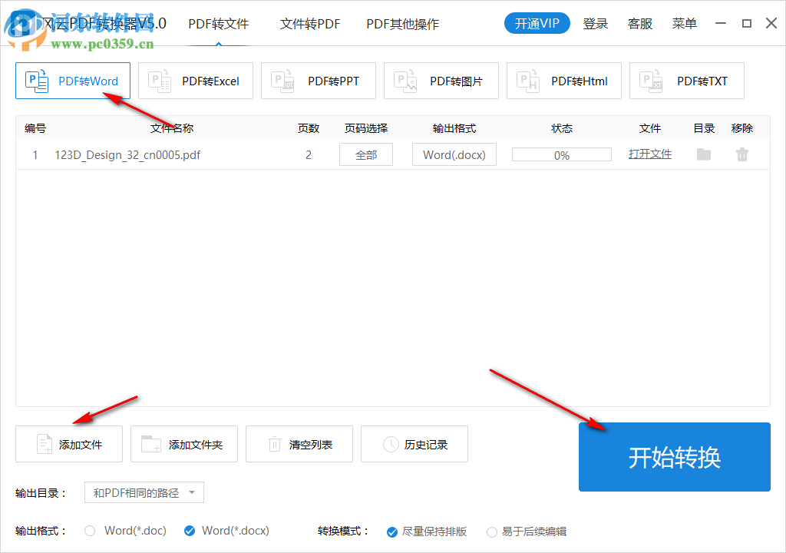Screen dimensions: 786x553
Task: Add files using 添加文件
Action: [x=69, y=444]
